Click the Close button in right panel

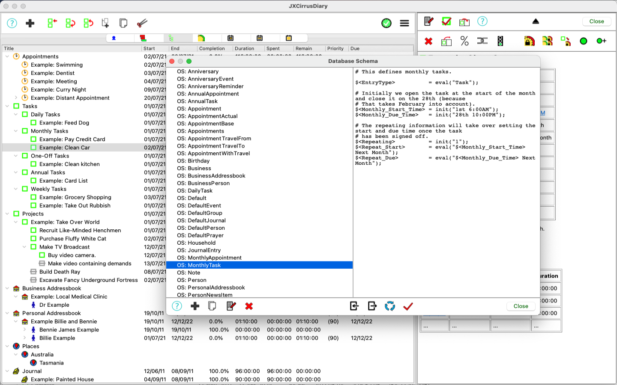click(596, 21)
